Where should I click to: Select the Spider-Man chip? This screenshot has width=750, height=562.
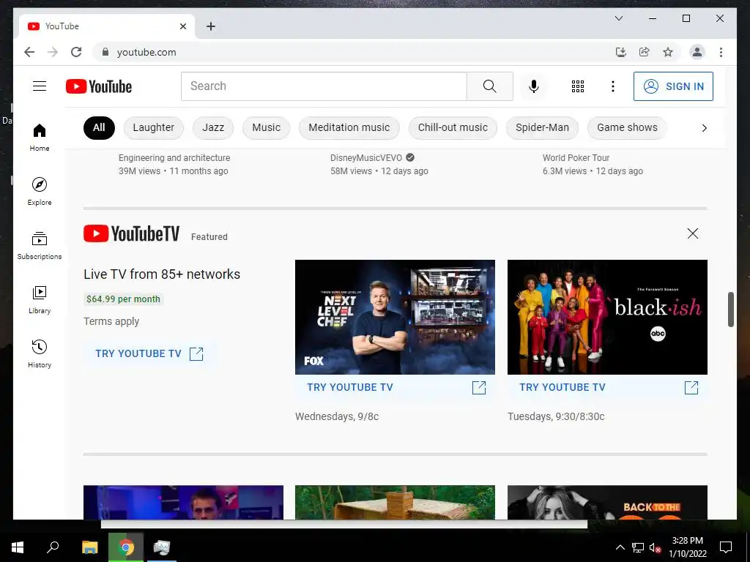pos(543,127)
